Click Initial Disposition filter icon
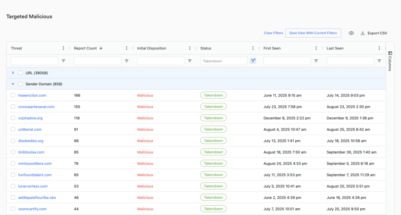 pyautogui.click(x=190, y=61)
